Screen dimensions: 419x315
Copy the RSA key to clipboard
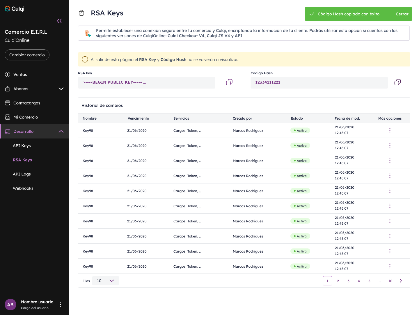tap(229, 82)
